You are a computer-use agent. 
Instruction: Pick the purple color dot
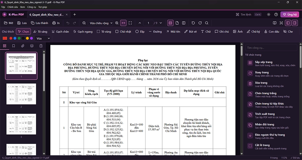(31, 38)
